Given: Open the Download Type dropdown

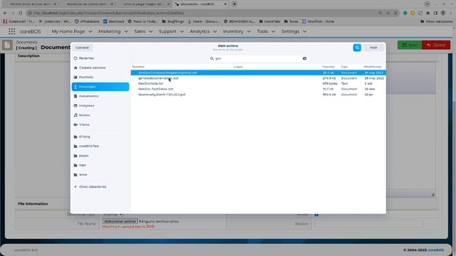Looking at the screenshot, I should [x=113, y=215].
